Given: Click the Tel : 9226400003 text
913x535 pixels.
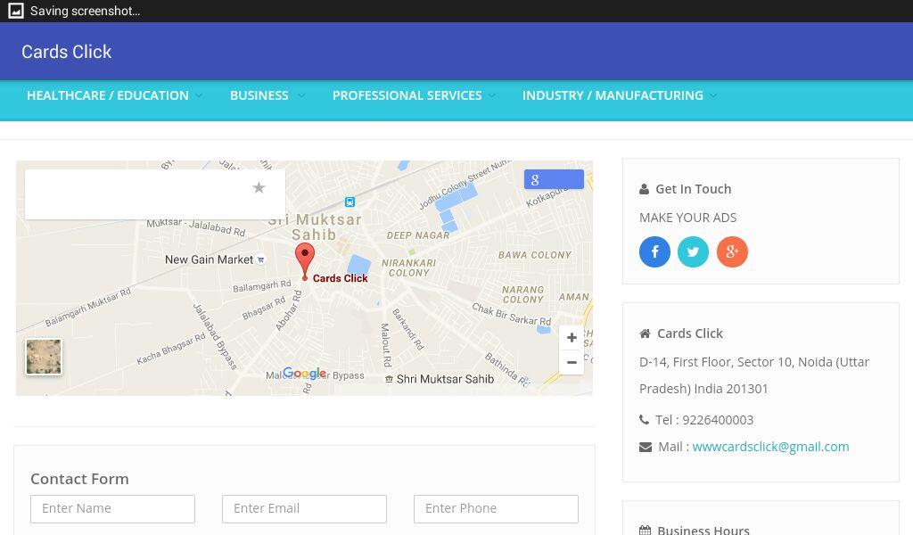Looking at the screenshot, I should [704, 420].
